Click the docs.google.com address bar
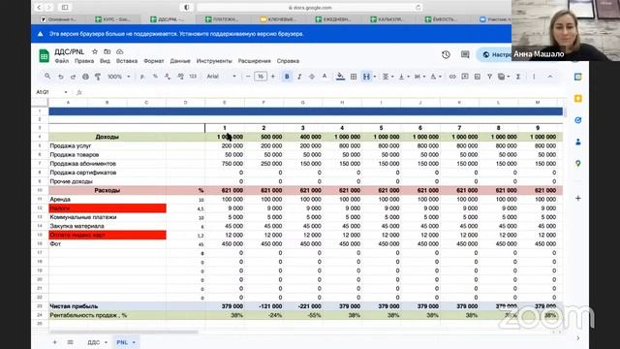This screenshot has width=620, height=349. point(310,7)
